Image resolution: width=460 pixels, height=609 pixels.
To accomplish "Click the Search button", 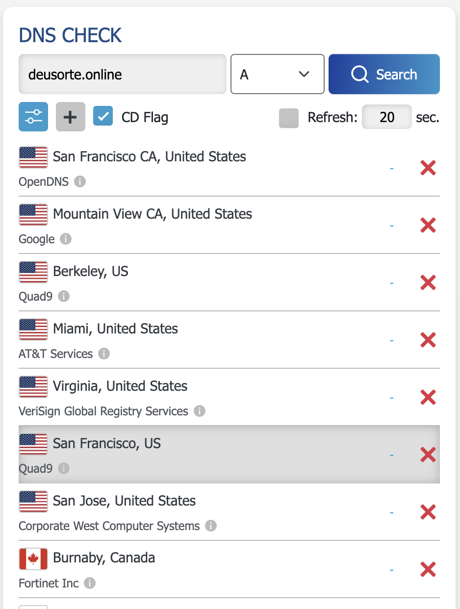I will [384, 74].
